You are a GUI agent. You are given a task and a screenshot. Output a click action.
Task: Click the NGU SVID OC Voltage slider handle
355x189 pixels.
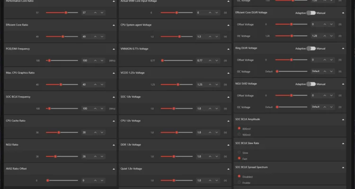[x=277, y=107]
